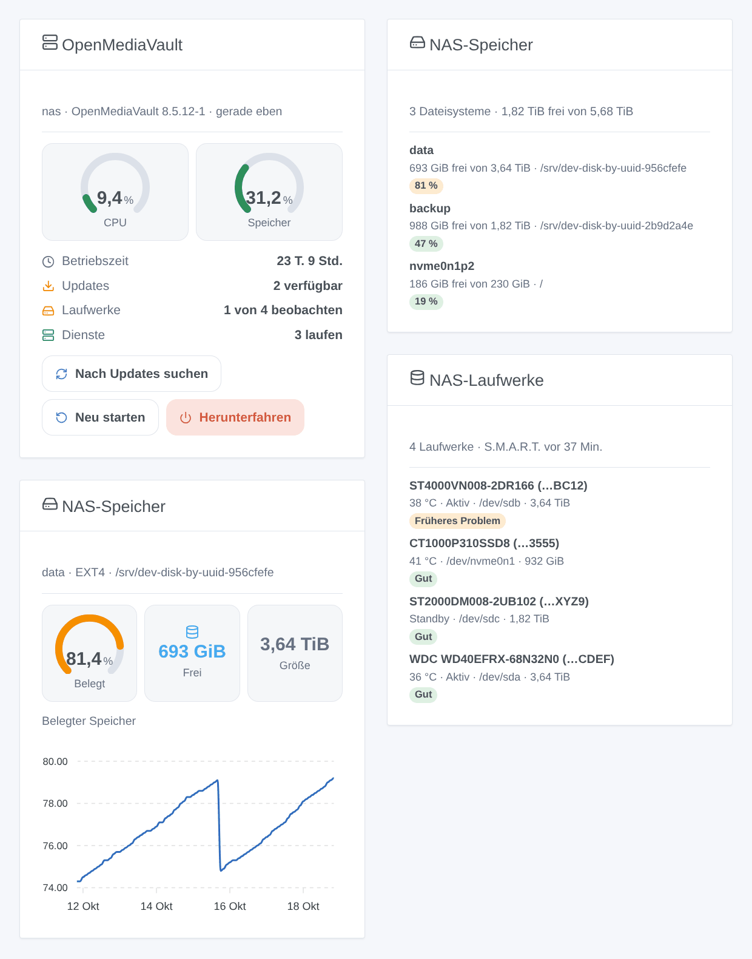Select the backup filesystem name
Viewport: 752px width, 959px height.
(430, 209)
